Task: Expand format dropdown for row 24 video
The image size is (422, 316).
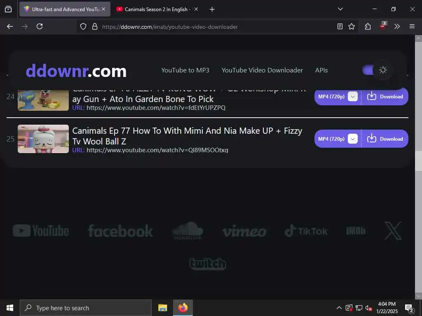Action: (353, 96)
